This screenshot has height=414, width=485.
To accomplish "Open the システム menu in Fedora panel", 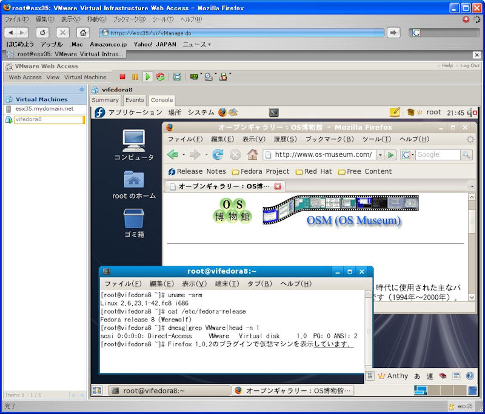I will (201, 113).
